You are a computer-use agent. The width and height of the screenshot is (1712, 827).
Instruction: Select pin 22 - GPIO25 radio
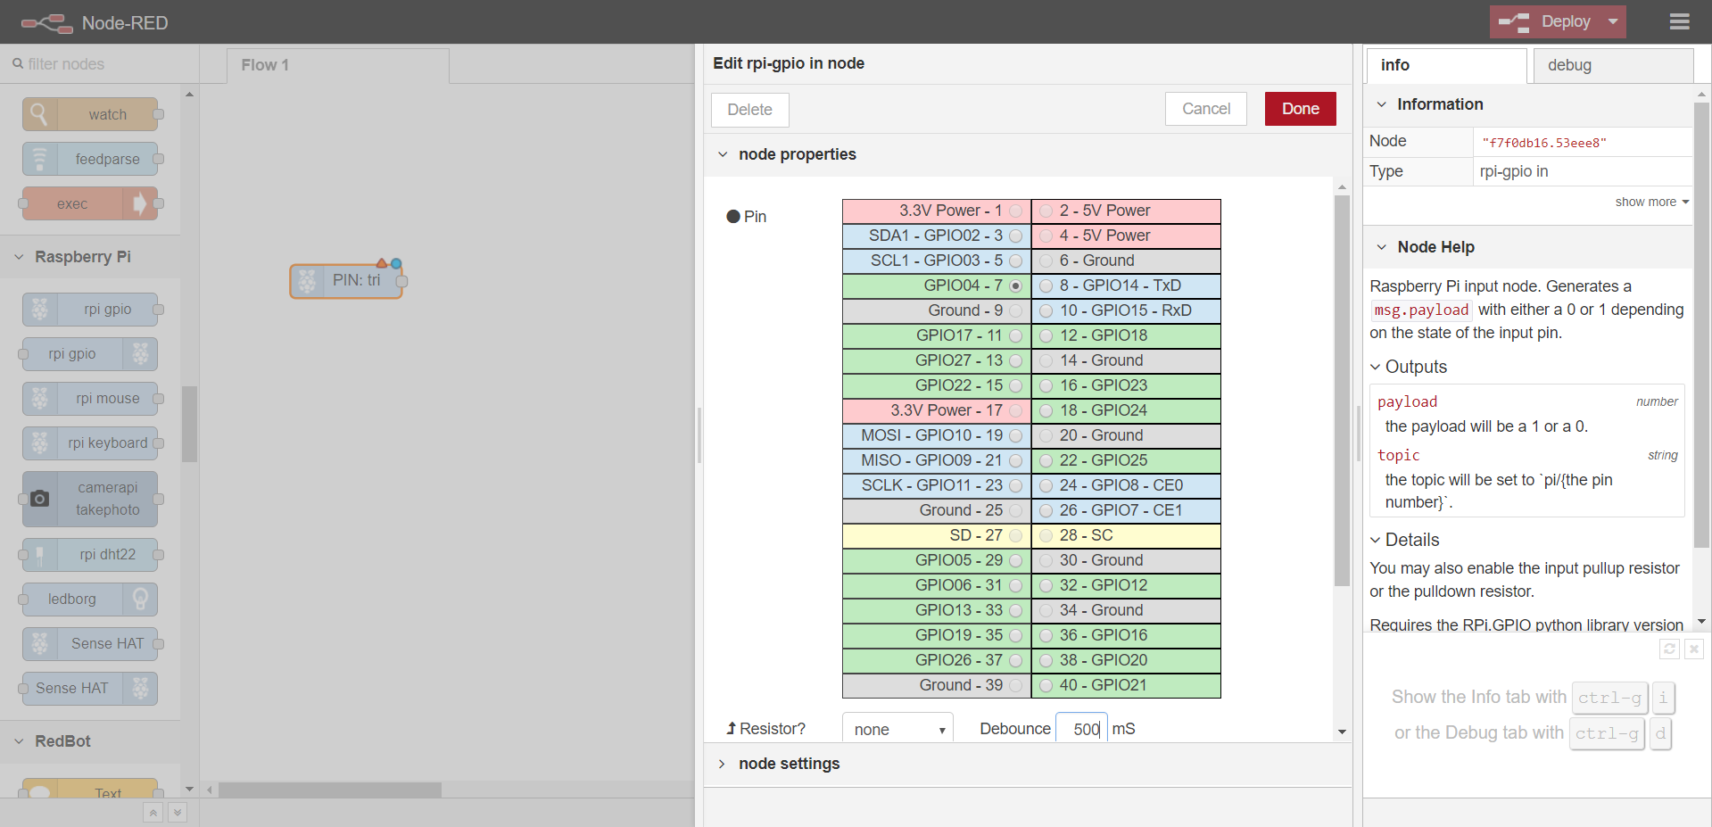pos(1046,460)
